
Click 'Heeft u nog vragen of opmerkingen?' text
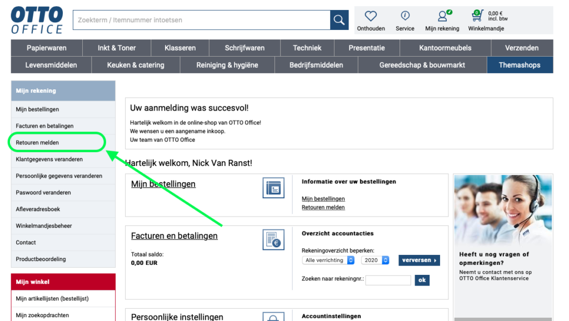(x=494, y=259)
